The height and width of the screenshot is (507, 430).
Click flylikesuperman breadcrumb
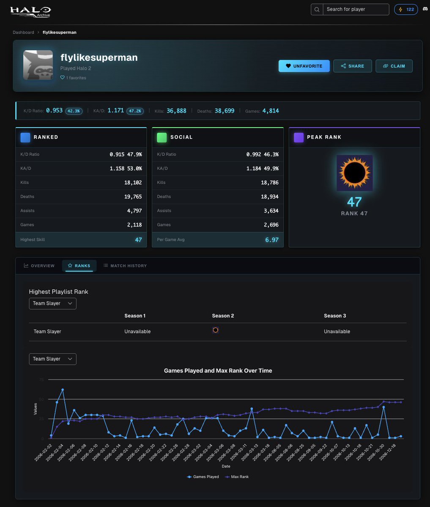pos(60,32)
